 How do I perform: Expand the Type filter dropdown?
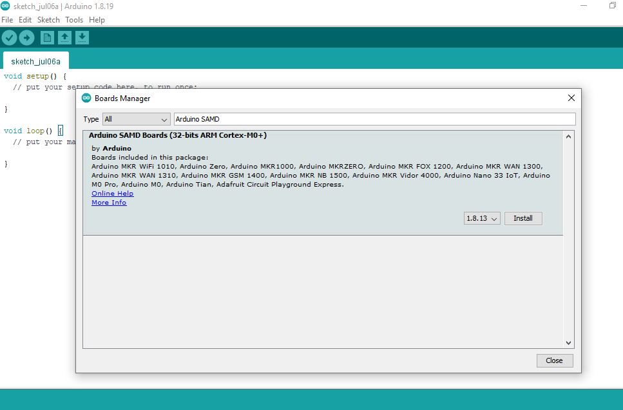click(x=137, y=119)
